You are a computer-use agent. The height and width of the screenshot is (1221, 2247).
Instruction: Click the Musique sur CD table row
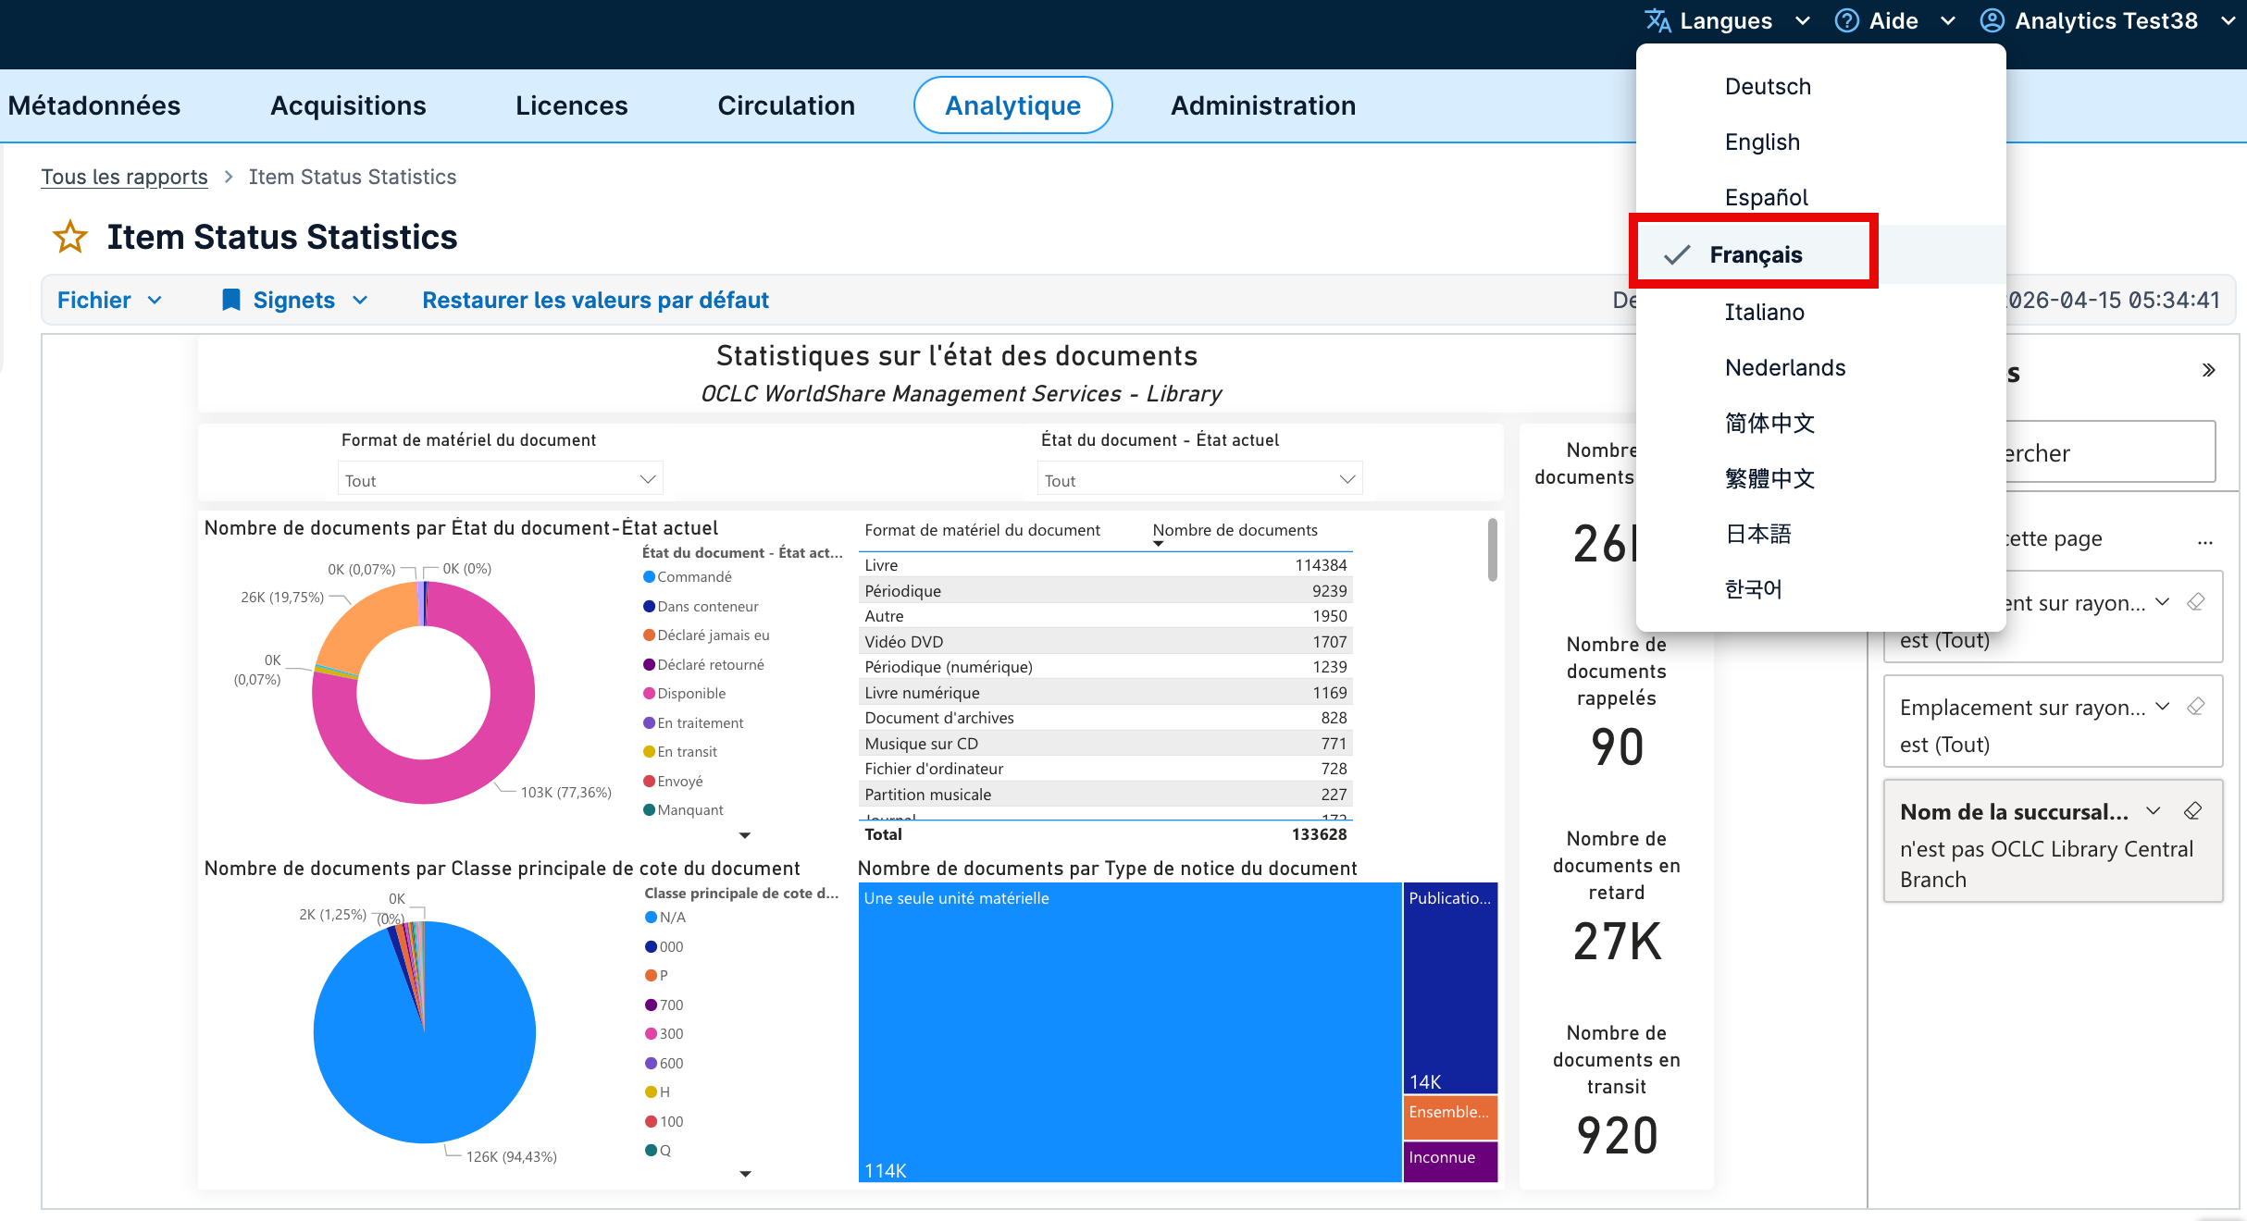[1106, 744]
